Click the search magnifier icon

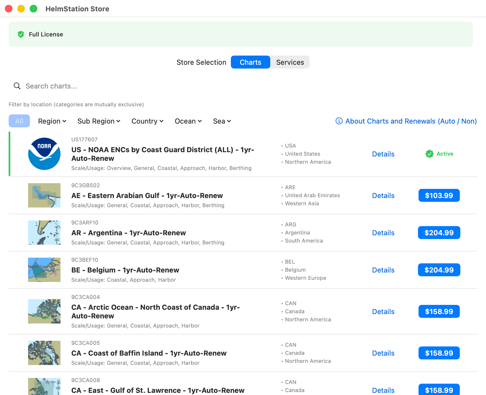click(17, 86)
